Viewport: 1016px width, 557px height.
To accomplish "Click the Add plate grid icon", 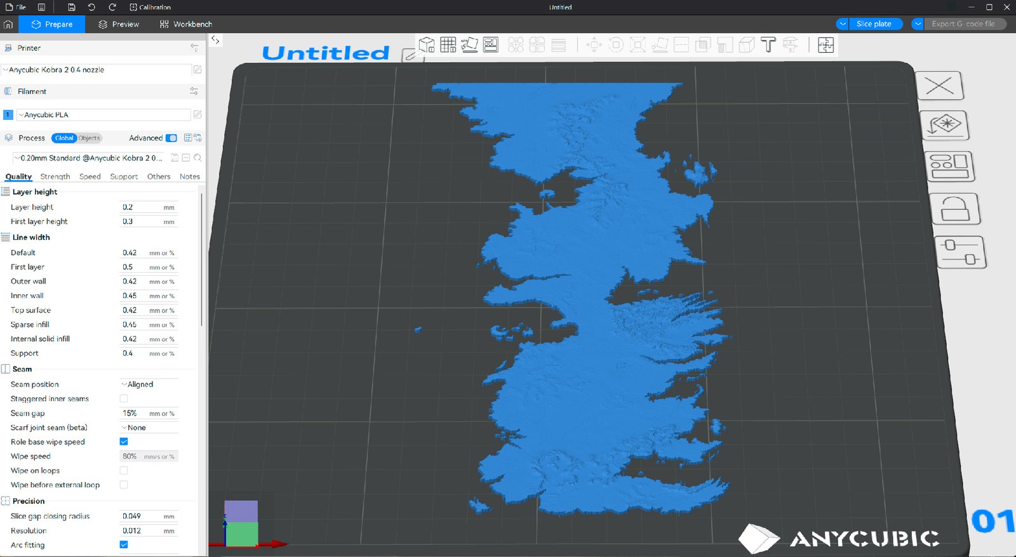I will coord(448,45).
